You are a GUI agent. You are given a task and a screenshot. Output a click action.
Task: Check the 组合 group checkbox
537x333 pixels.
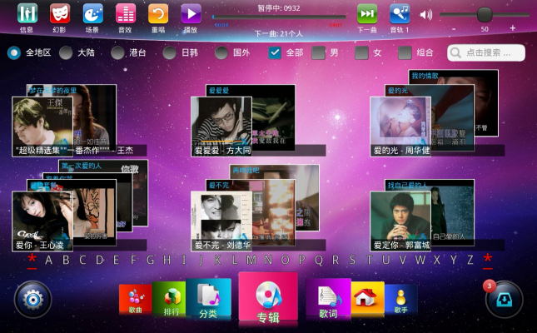point(405,52)
